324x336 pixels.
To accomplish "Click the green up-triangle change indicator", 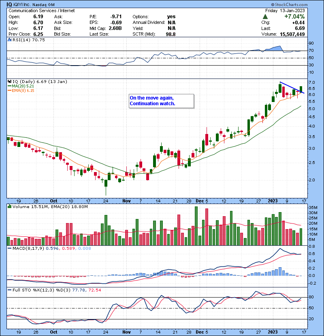I will point(265,17).
